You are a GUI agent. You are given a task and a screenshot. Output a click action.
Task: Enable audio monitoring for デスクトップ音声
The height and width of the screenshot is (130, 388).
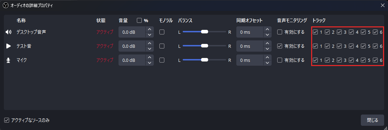[x=280, y=32]
